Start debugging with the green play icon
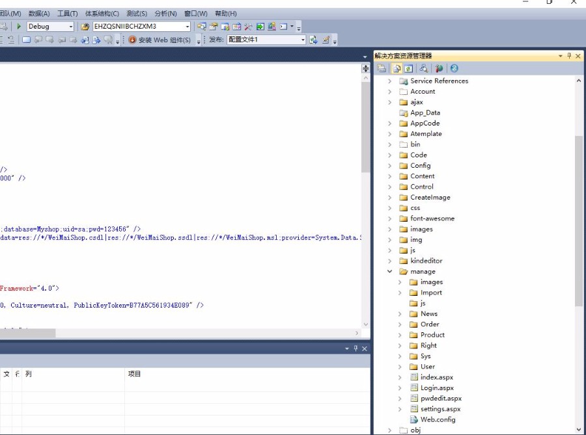The image size is (586, 435). [19, 27]
